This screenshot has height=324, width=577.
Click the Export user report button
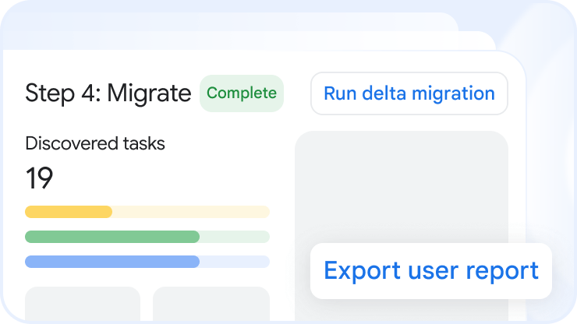pos(430,271)
